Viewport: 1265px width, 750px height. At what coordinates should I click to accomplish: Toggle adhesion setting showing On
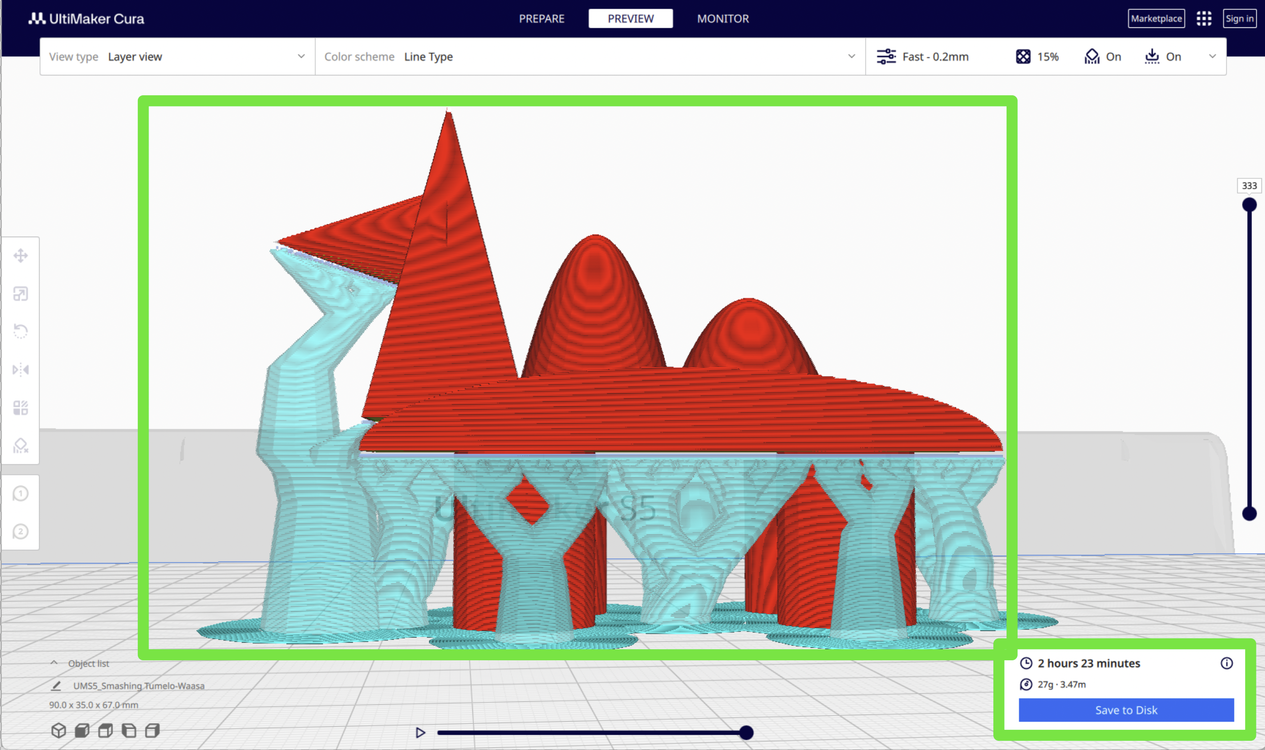[1163, 57]
